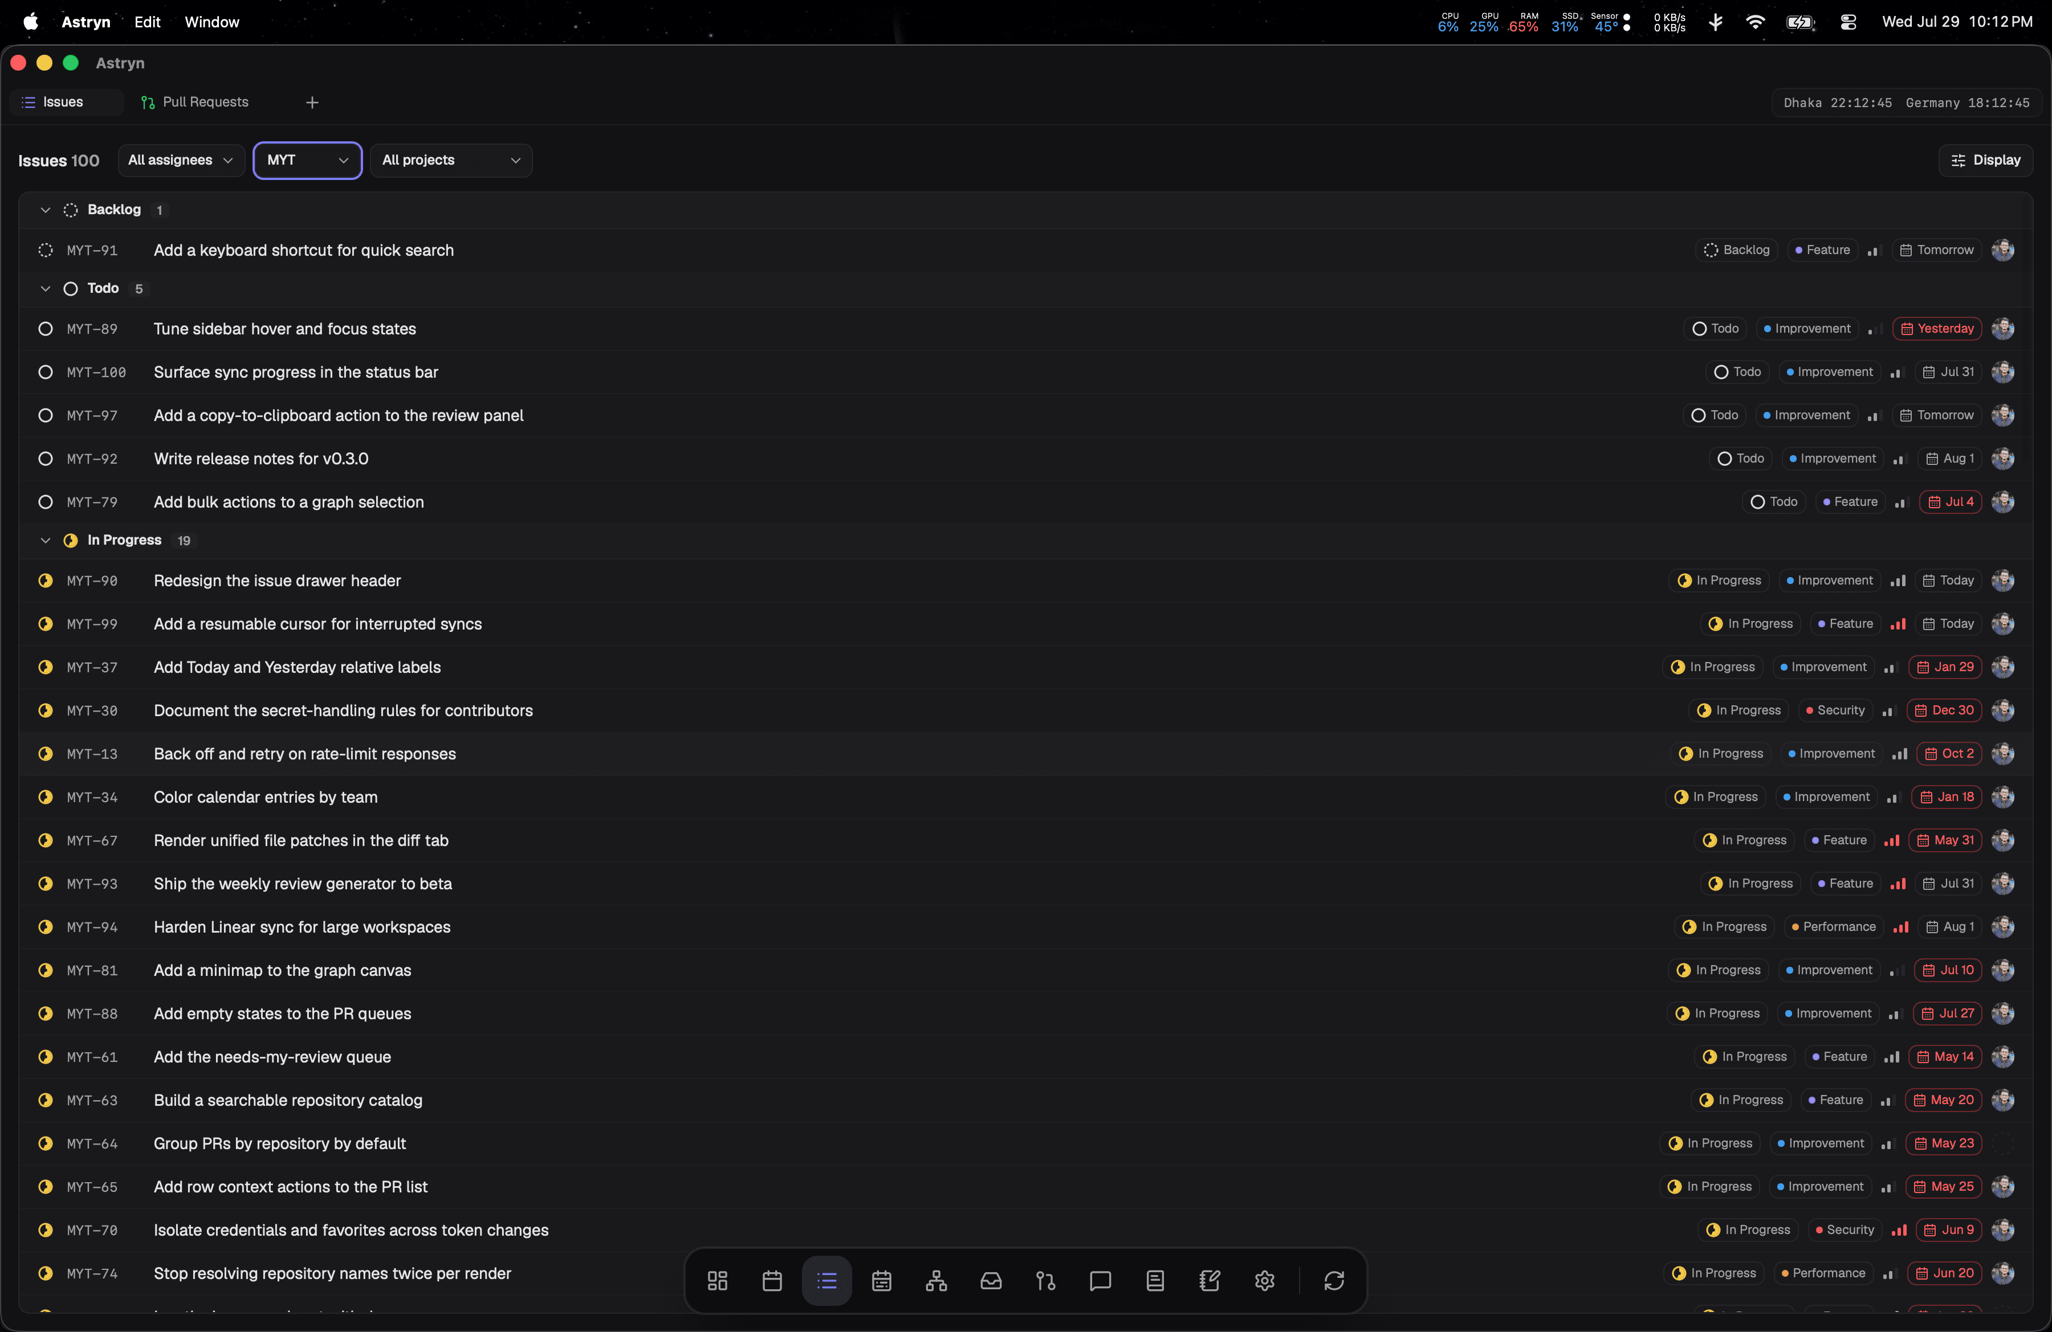The width and height of the screenshot is (2052, 1332).
Task: Click the assignee avatar on MYT-91 row
Action: pos(2003,250)
